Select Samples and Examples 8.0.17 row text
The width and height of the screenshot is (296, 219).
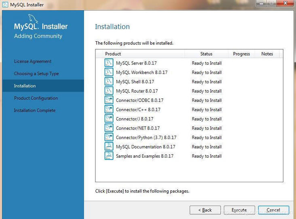(x=145, y=156)
